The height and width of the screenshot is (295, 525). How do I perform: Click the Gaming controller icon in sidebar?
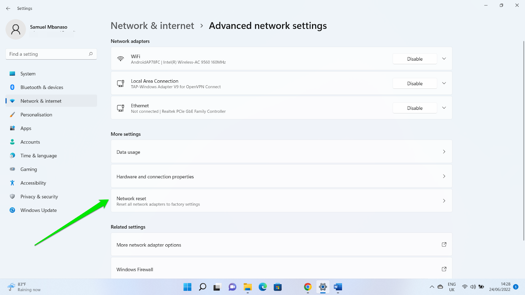pos(12,169)
